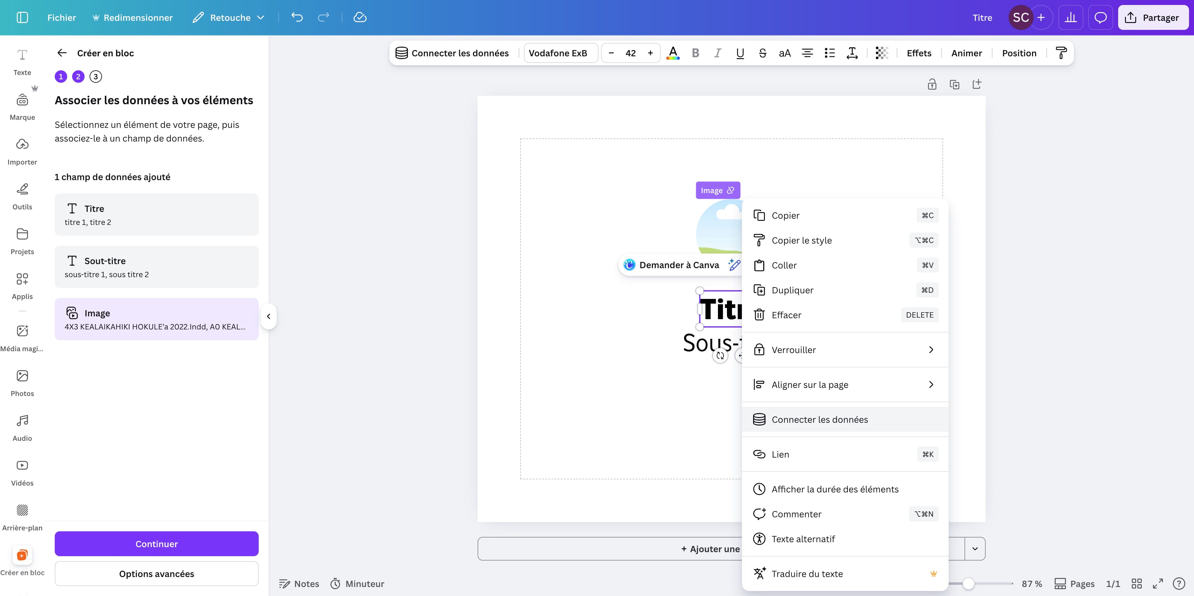1194x596 pixels.
Task: Open Effets in the text toolbar
Action: click(x=919, y=53)
